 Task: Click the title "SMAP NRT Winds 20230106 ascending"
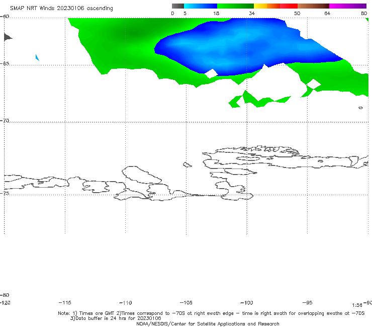(61, 8)
